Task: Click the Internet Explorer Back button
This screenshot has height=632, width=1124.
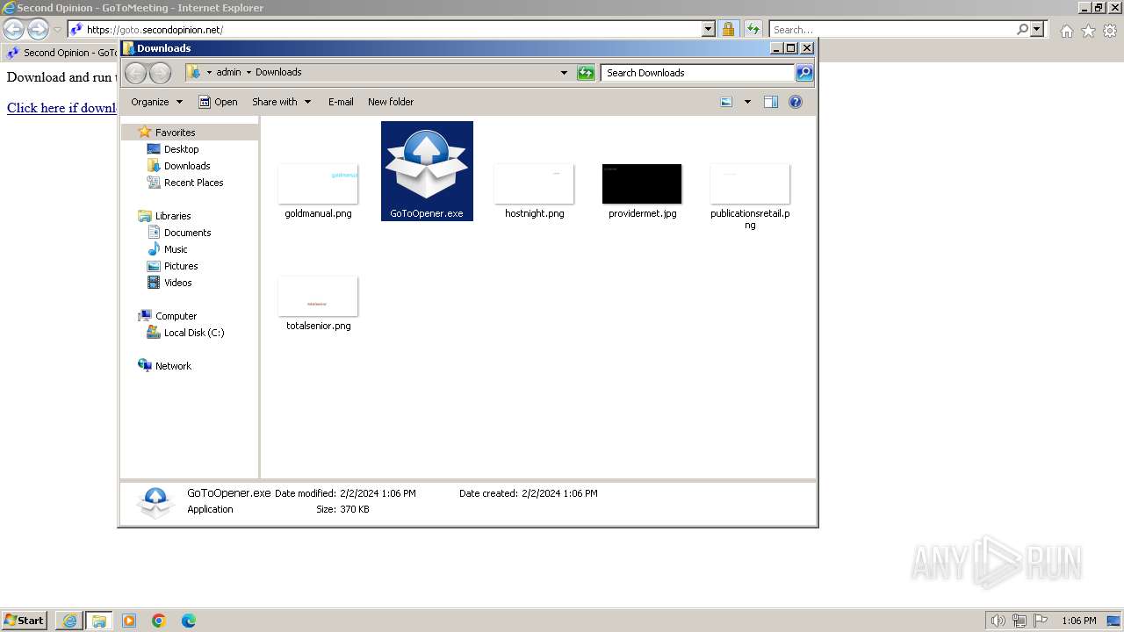Action: pos(13,29)
